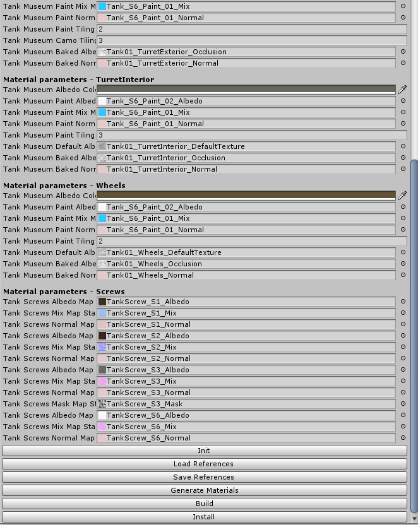418x525 pixels.
Task: Open object picker for TankScrew_S1_Albedo
Action: tap(403, 302)
